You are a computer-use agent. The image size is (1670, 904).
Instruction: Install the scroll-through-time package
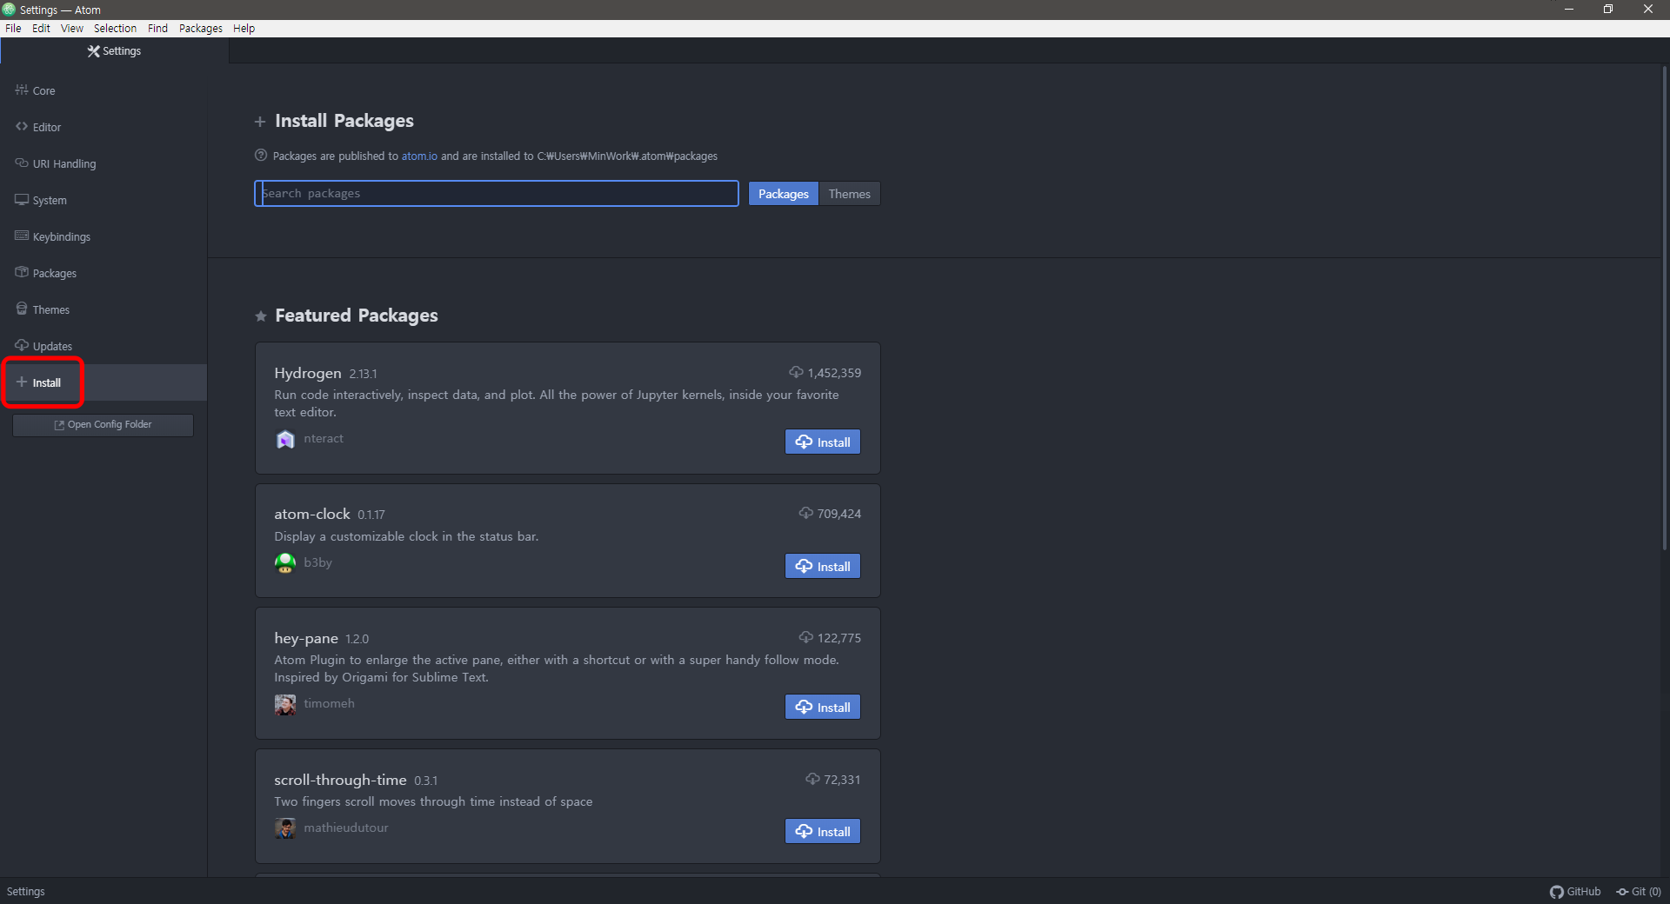click(823, 831)
